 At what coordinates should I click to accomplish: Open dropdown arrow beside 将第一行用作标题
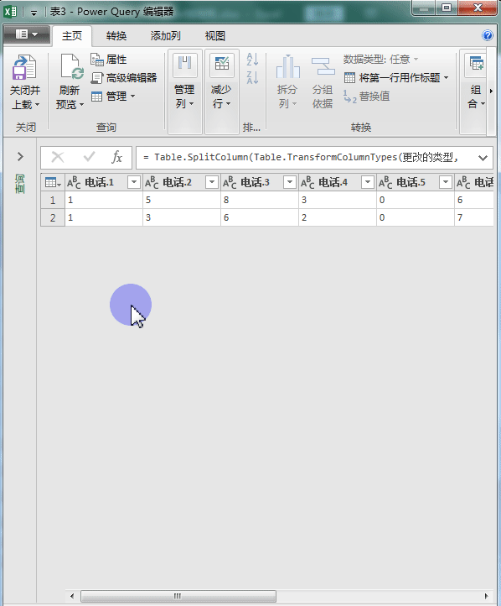coord(447,78)
